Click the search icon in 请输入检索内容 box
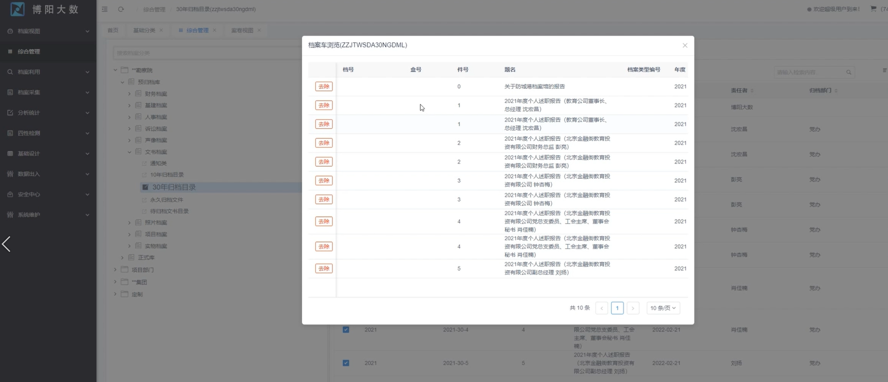The image size is (888, 382). 849,73
